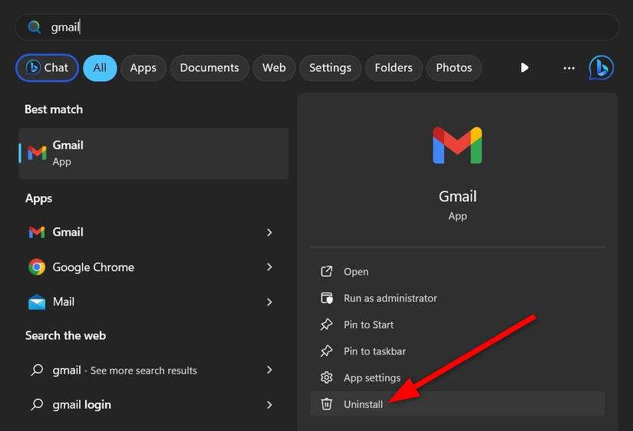Select the Documents filter tab
The image size is (633, 431).
pyautogui.click(x=209, y=67)
